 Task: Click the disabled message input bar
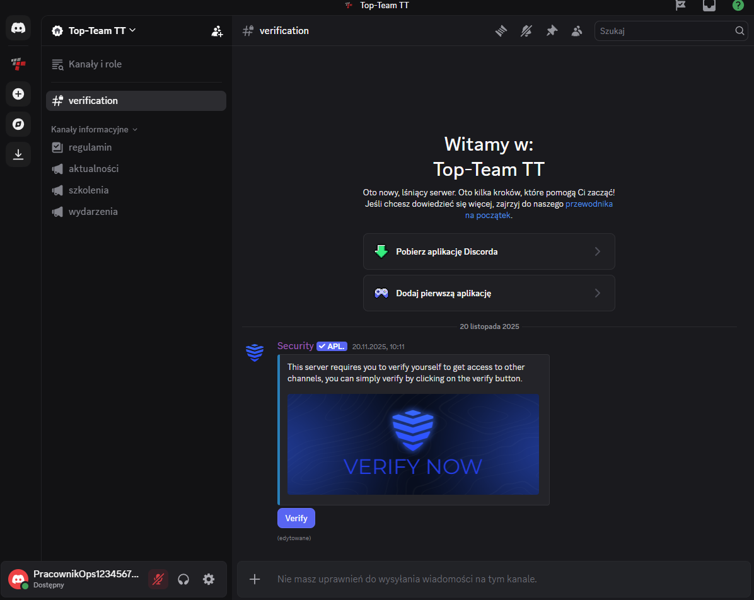494,579
